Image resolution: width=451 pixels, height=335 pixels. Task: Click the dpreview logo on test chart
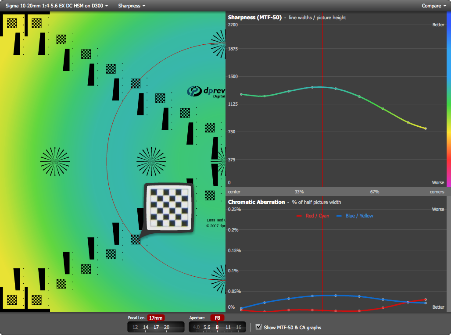[206, 92]
